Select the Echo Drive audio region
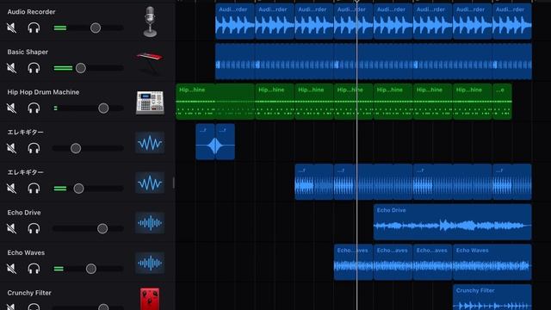Image resolution: width=551 pixels, height=310 pixels. [452, 222]
